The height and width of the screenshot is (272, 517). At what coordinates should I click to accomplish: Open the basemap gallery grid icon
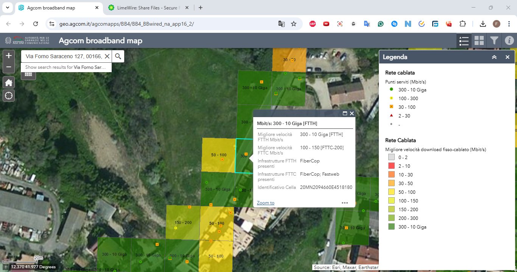479,40
